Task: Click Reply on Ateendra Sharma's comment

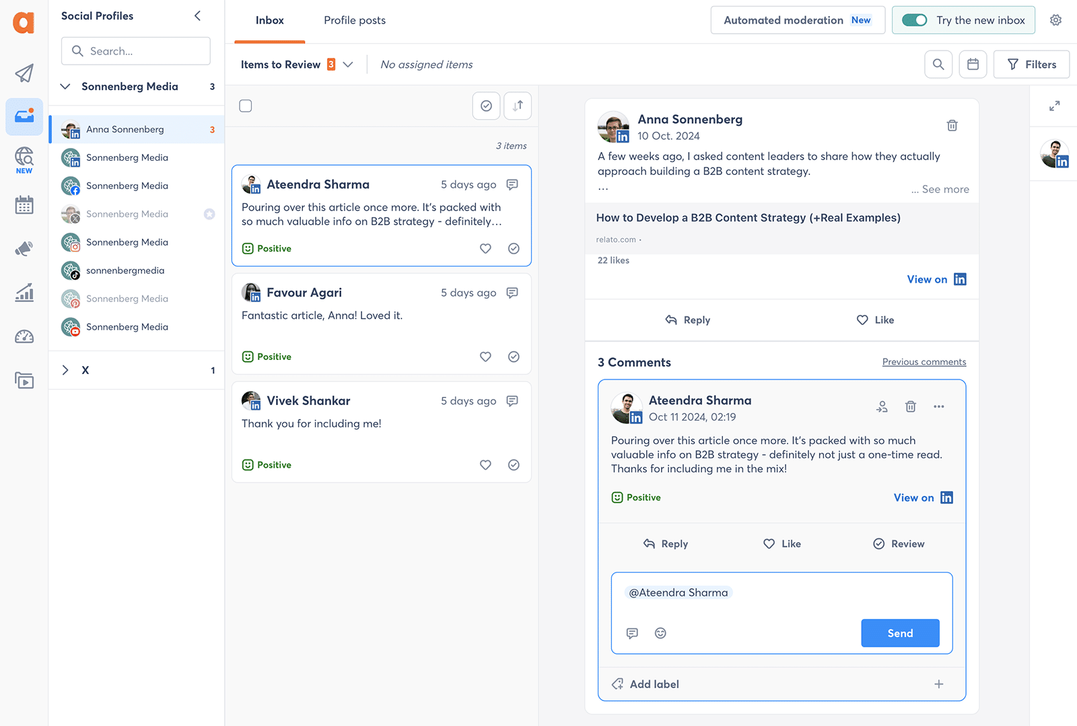Action: (x=665, y=544)
